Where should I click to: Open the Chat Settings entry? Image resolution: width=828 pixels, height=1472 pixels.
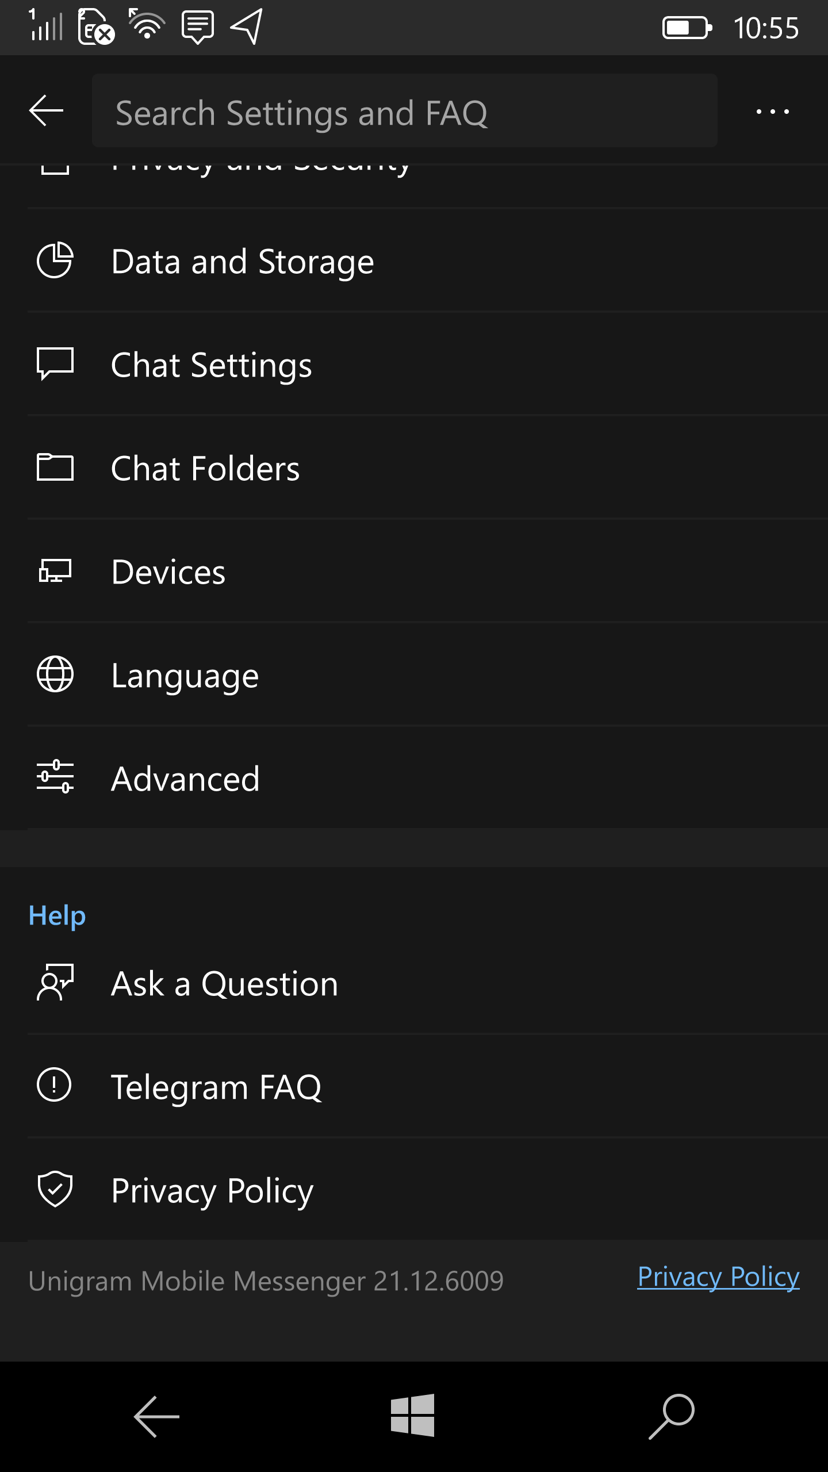point(428,364)
